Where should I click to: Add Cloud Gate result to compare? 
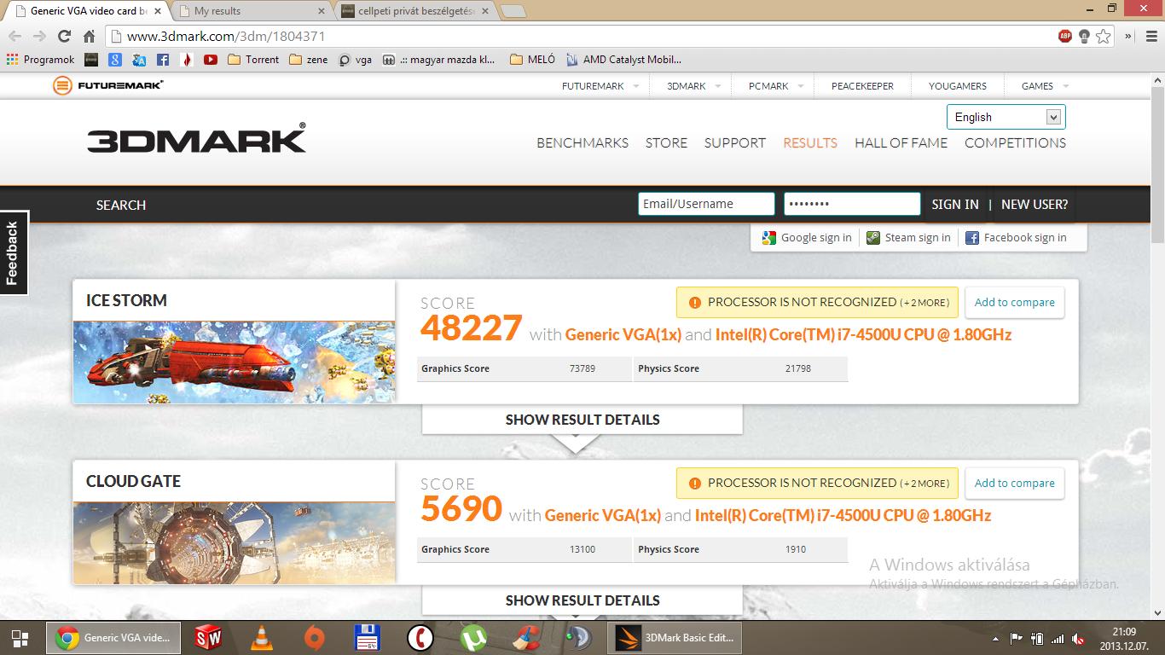(1015, 483)
